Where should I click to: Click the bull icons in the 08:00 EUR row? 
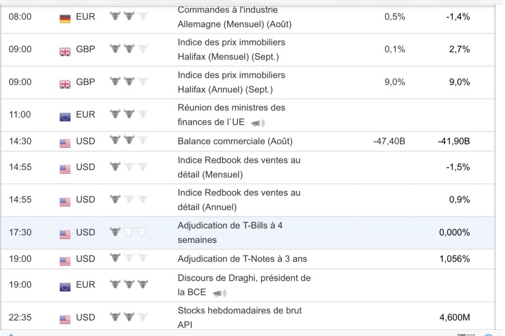(x=129, y=16)
